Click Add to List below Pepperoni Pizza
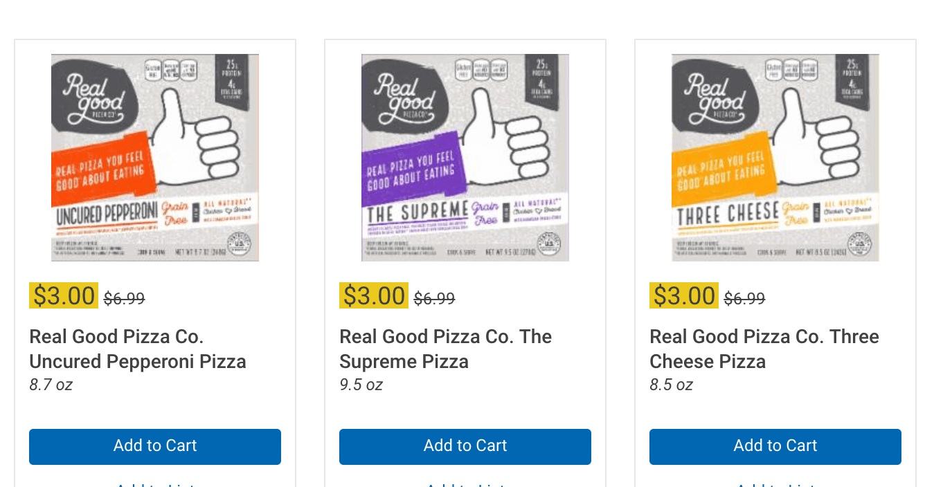The image size is (925, 487). [x=155, y=484]
